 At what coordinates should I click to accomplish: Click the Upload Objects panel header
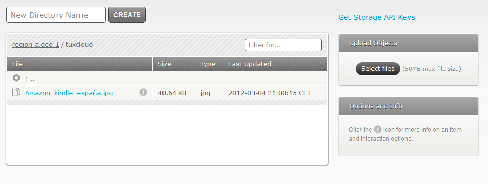point(409,43)
